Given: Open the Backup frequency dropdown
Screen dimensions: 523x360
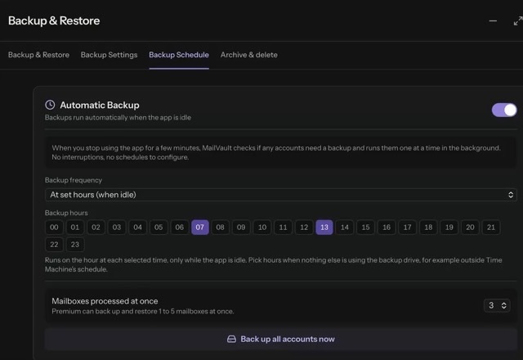Looking at the screenshot, I should [x=281, y=195].
